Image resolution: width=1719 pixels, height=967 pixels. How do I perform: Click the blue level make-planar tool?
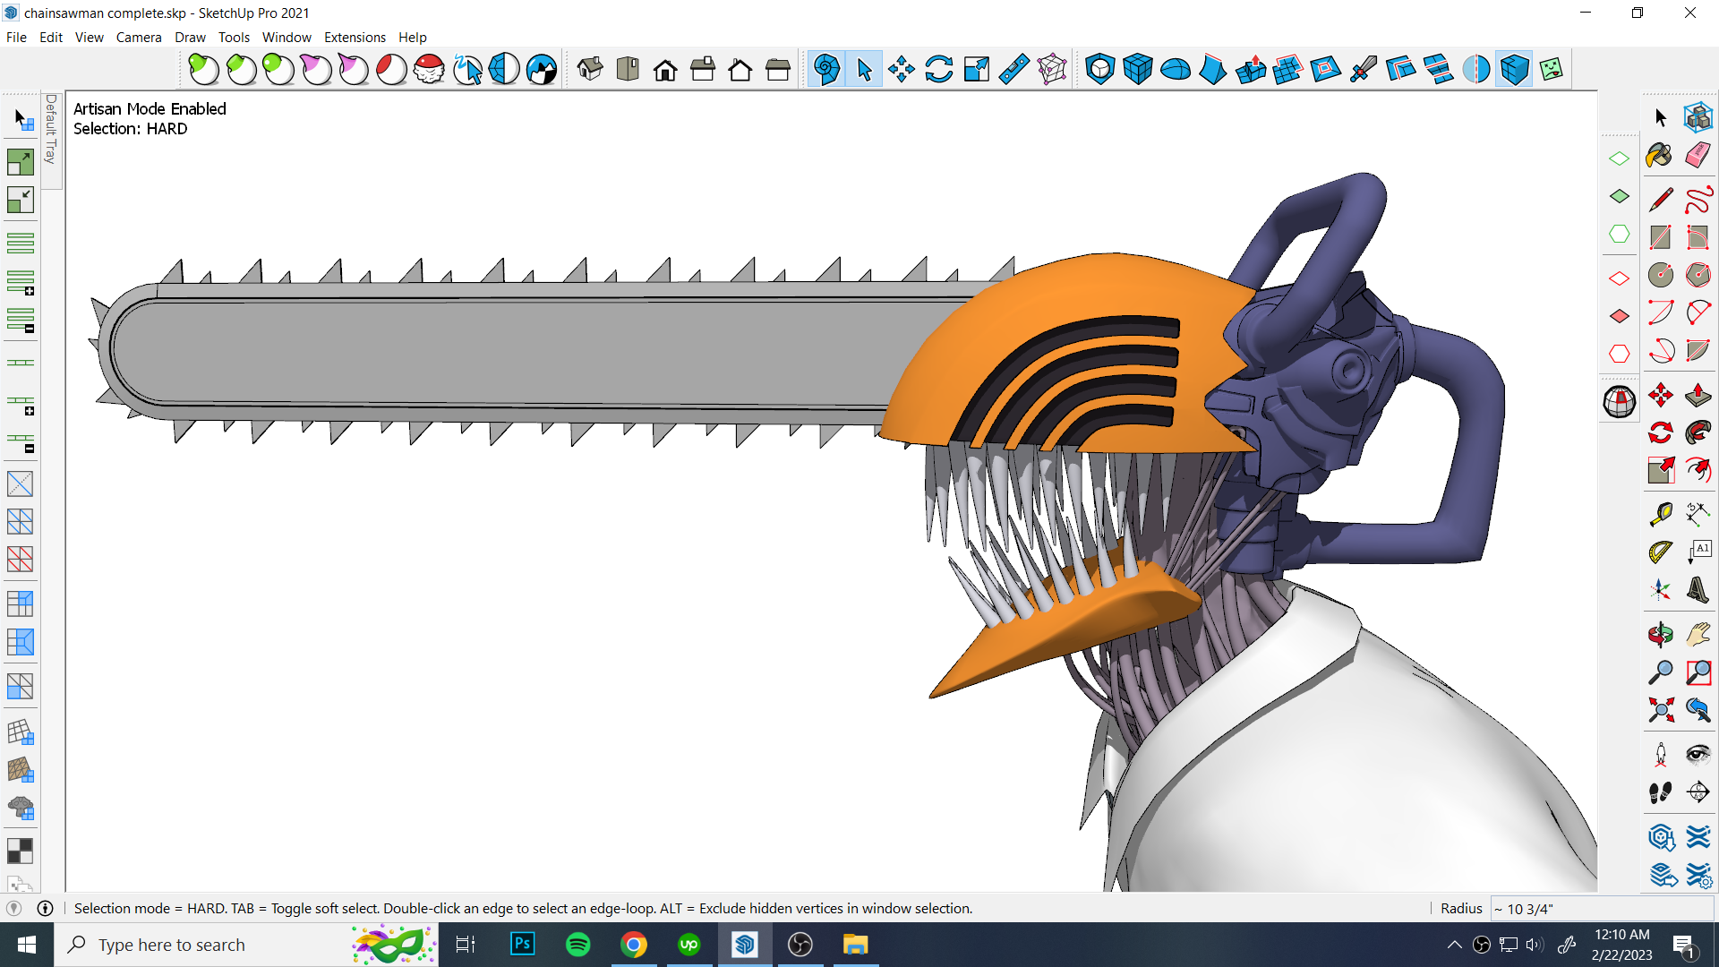(x=1014, y=69)
